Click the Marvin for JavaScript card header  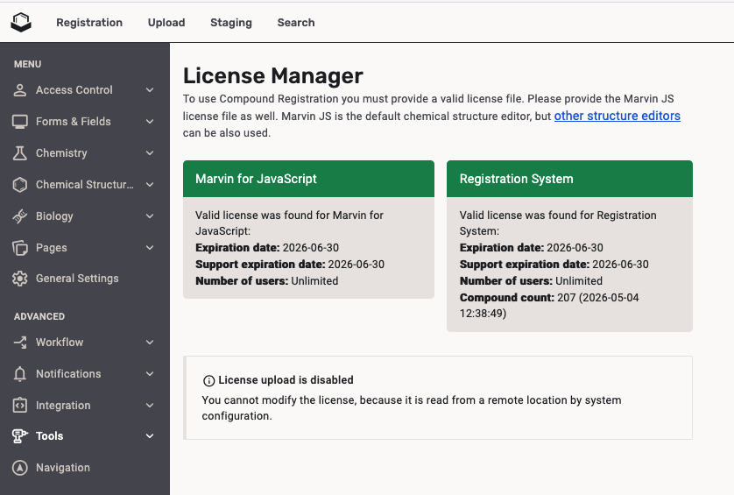click(x=308, y=179)
